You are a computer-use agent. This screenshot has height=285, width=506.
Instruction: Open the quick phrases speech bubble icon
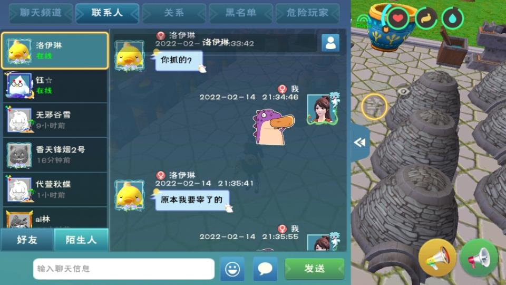point(265,269)
